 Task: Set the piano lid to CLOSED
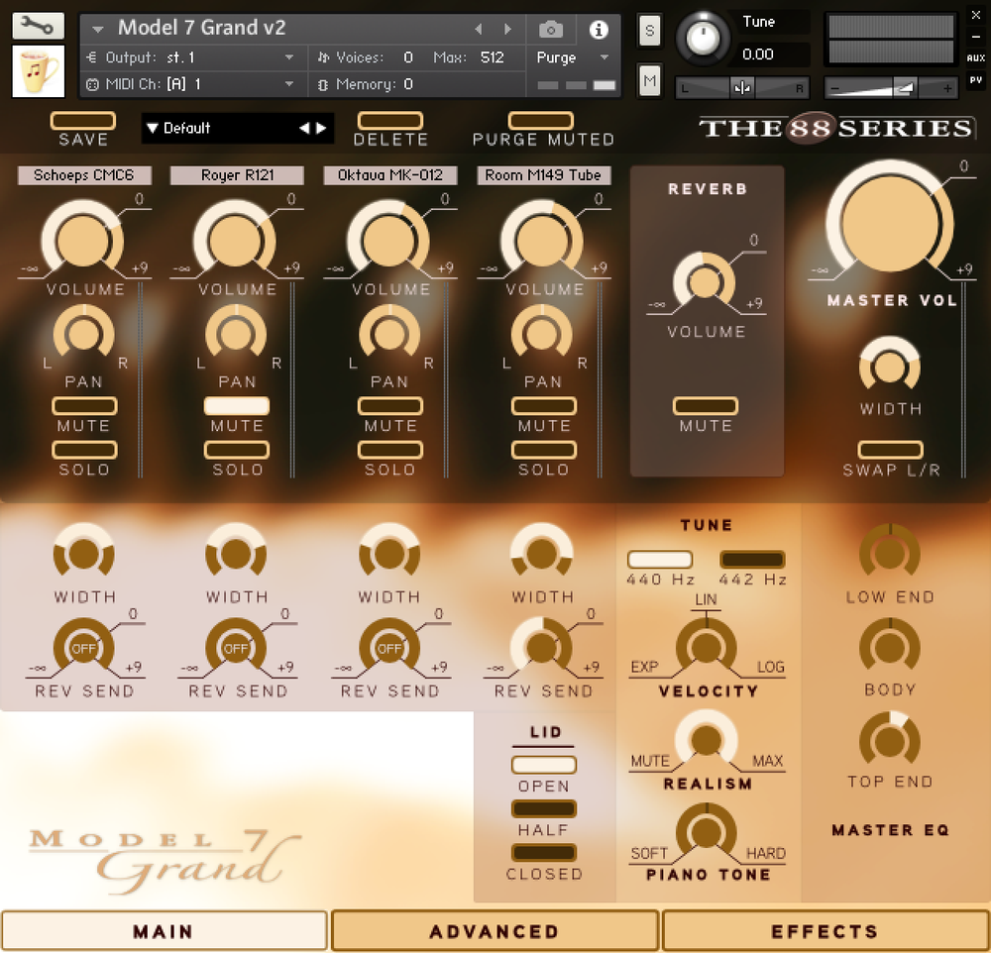pyautogui.click(x=543, y=852)
